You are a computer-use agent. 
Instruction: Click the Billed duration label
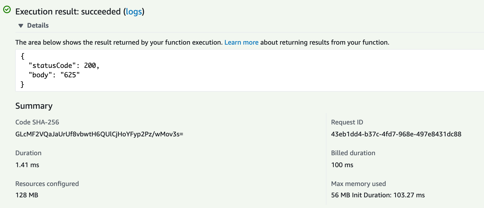point(353,153)
